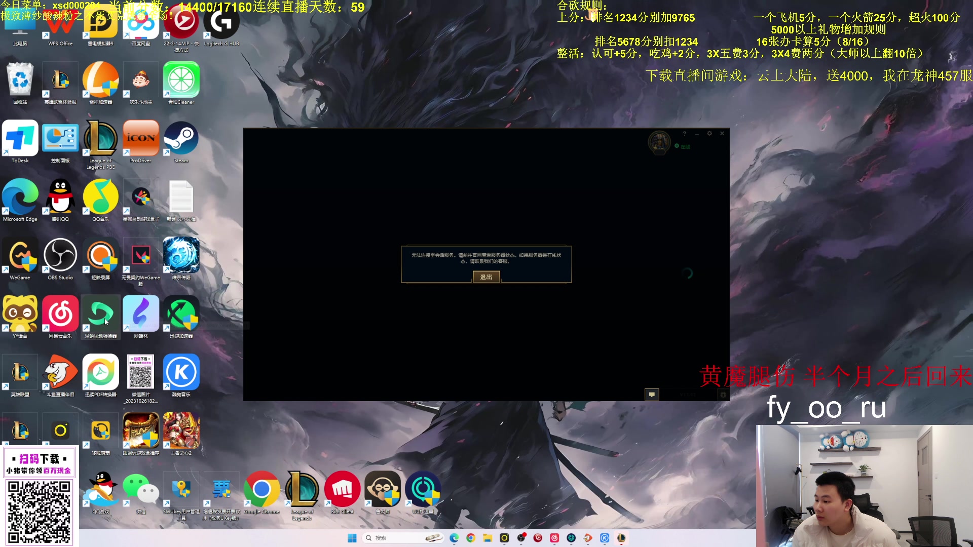Open 无畏契约WeGame版 desktop icon
Viewport: 973px width, 547px height.
(x=141, y=262)
